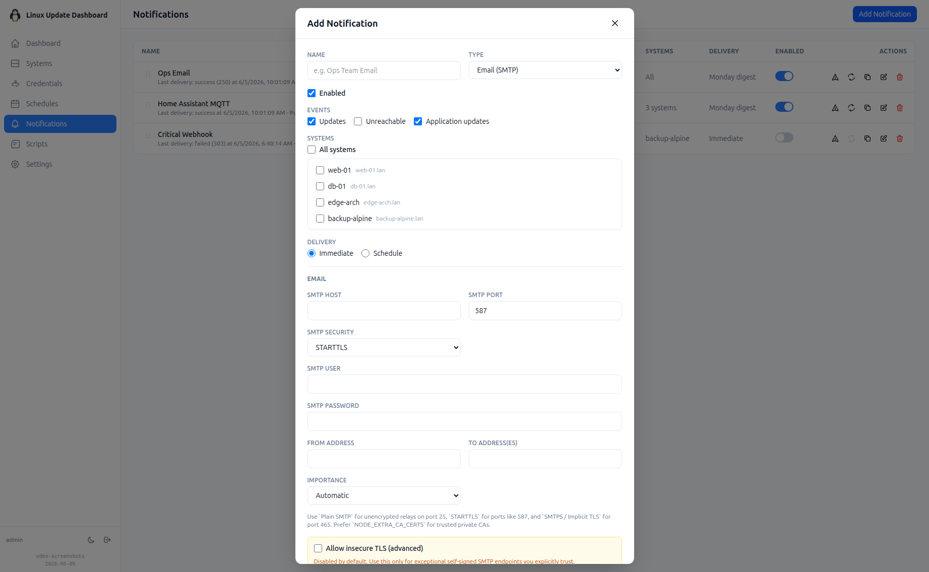This screenshot has height=572, width=929.
Task: Click the notification Name input field
Action: pos(384,70)
